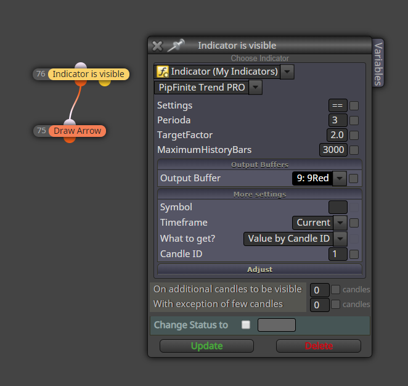Select the Indicator is visible block 76
This screenshot has height=386, width=408.
pos(89,74)
